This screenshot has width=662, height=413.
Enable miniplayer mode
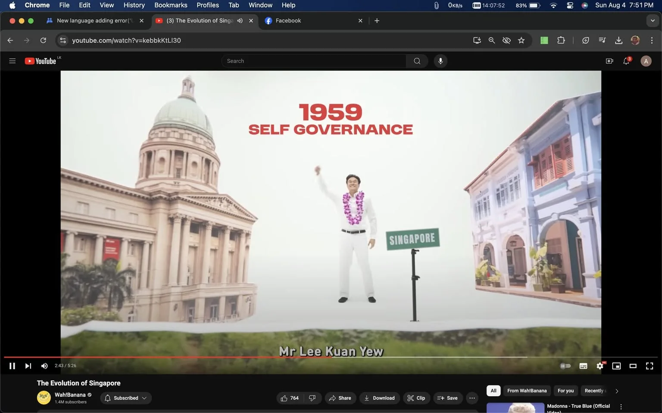[616, 366]
